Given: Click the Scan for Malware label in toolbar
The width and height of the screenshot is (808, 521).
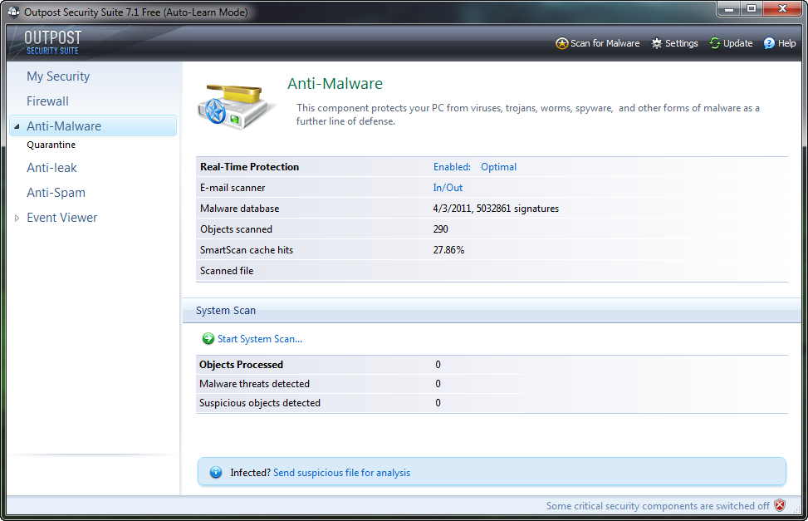Looking at the screenshot, I should 605,43.
